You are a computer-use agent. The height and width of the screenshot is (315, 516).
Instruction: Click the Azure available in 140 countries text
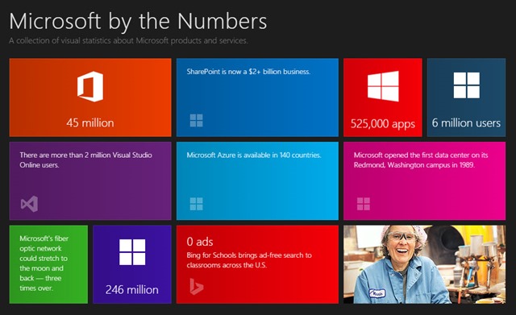[254, 155]
